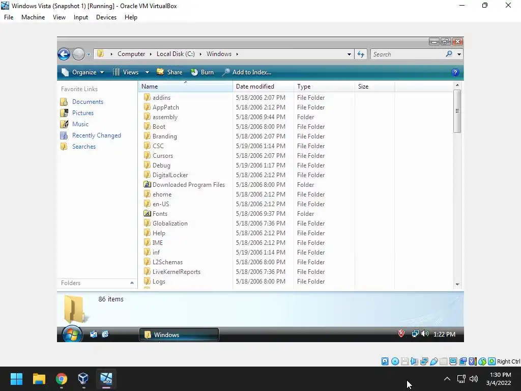521x391 pixels.
Task: Click the Refresh button beside address bar
Action: pos(361,54)
